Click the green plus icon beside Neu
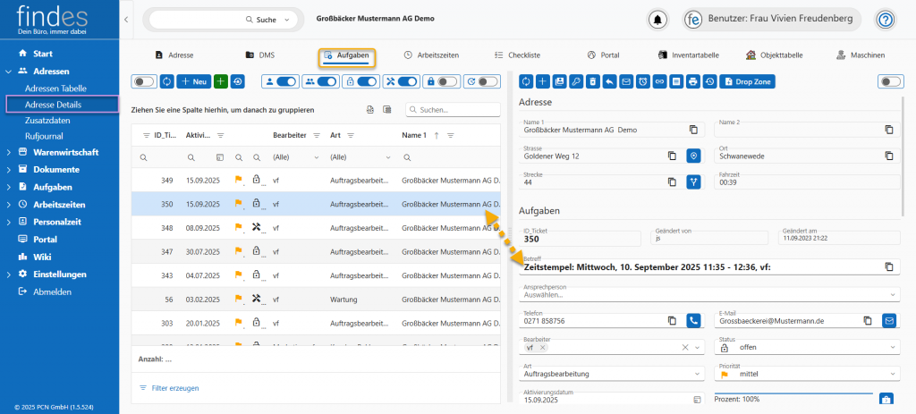Screen dimensions: 916x414 [221, 81]
